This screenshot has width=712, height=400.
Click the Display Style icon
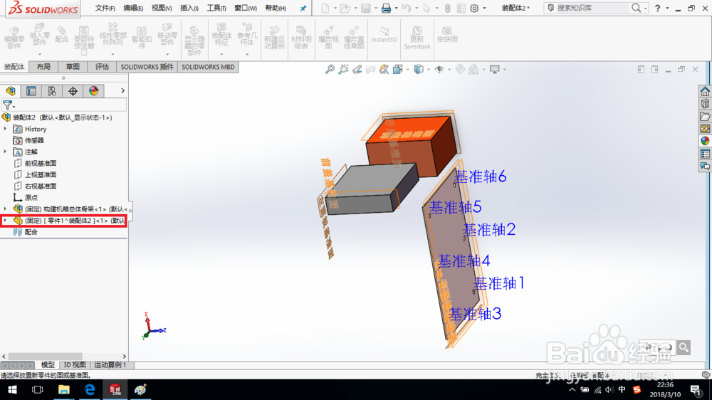[418, 70]
